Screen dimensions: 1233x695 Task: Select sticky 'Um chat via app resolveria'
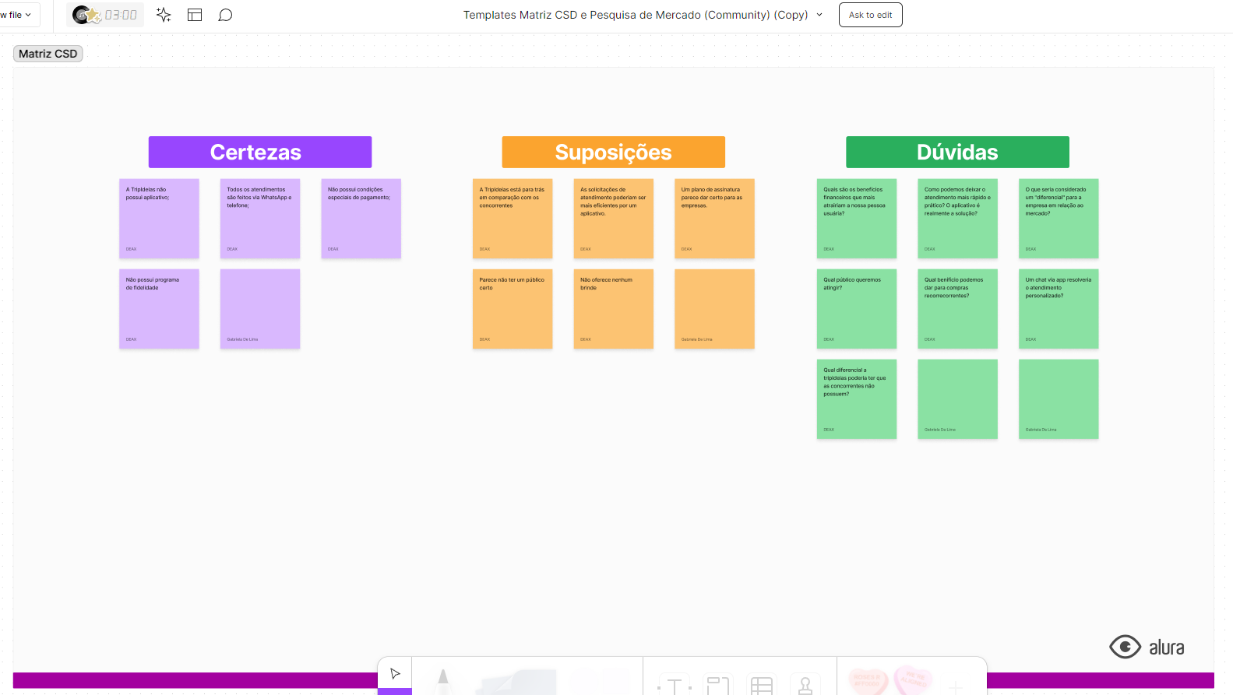coord(1059,309)
